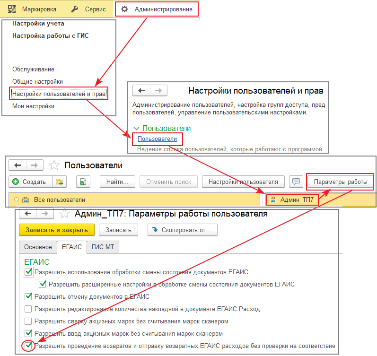The width and height of the screenshot is (377, 356).
Task: Toggle Разрешить ввод акцизных марок без считывания
Action: click(x=28, y=333)
